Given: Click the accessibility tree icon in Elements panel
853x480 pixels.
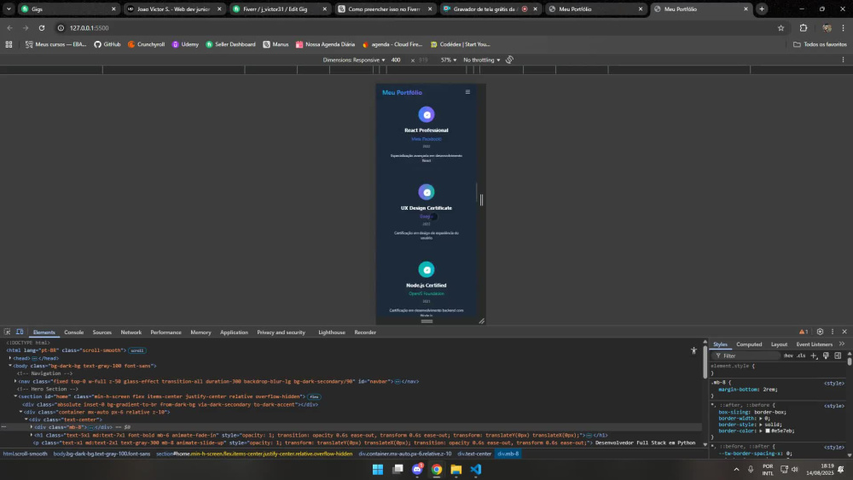Looking at the screenshot, I should click(x=693, y=350).
